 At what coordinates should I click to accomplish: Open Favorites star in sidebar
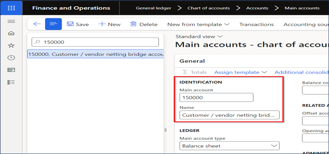point(11,46)
